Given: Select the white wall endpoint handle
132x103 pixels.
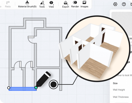Looking at the screenshot, I should 9,88.
